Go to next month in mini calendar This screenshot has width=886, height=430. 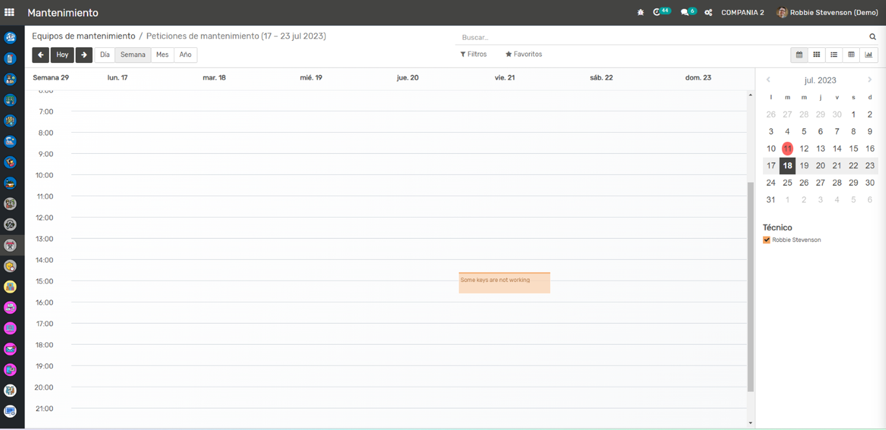870,80
